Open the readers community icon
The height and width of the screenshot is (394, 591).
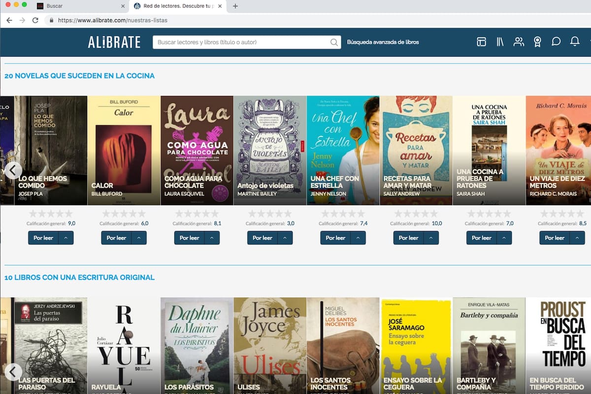pos(519,42)
